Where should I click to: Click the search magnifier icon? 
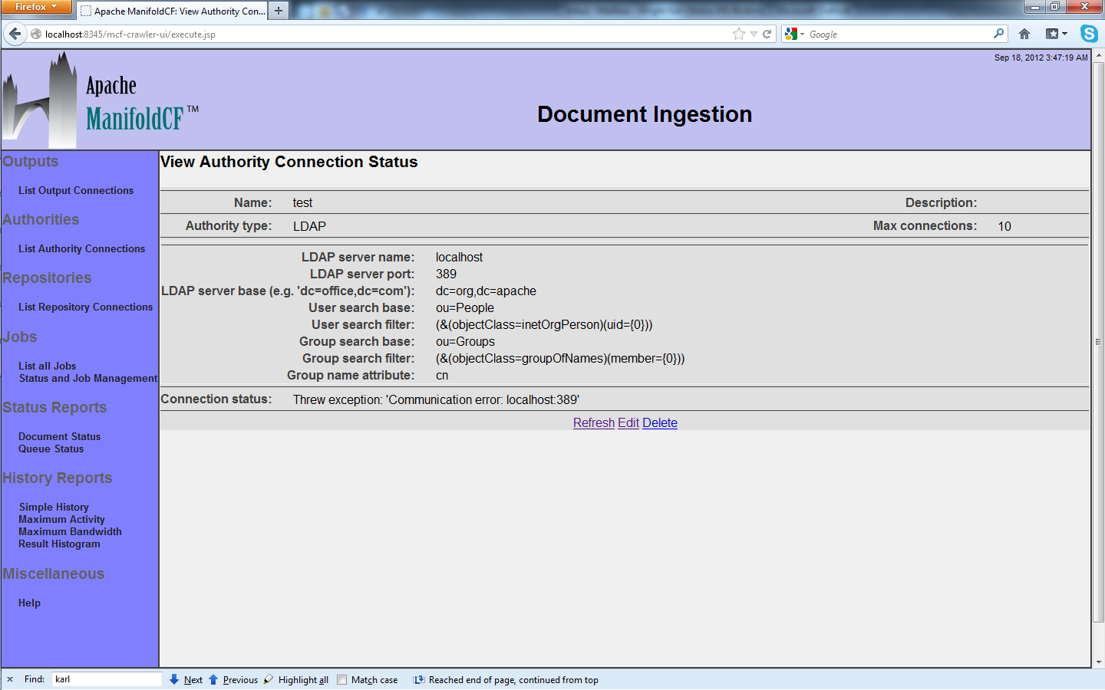pos(998,34)
